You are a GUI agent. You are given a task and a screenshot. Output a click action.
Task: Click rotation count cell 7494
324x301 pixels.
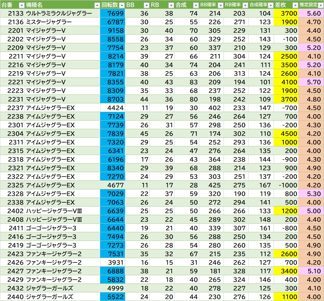[x=112, y=237]
